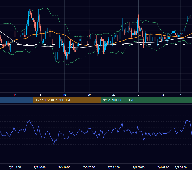Click the 22 hour label on the upper axis
192x170 pixels.
(x=114, y=95)
